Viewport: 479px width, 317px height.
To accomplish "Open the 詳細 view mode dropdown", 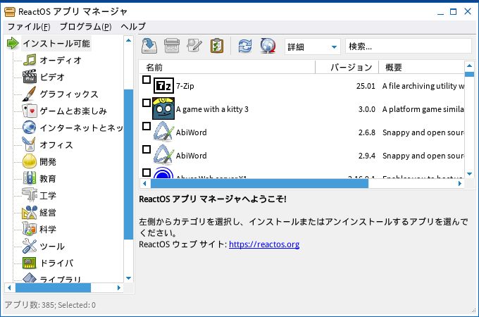I will click(313, 46).
